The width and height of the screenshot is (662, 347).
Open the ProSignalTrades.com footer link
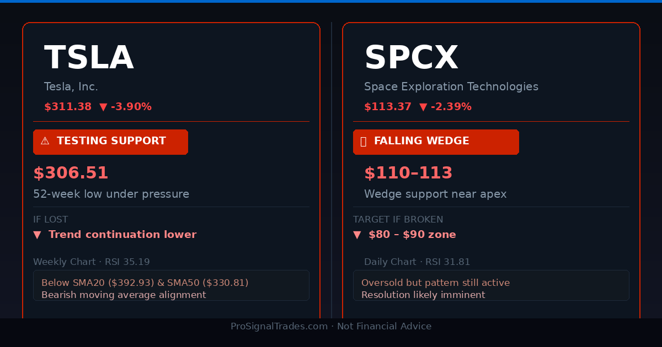point(279,327)
